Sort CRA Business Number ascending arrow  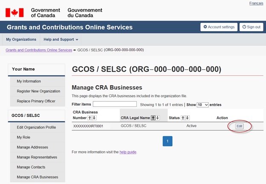point(90,118)
